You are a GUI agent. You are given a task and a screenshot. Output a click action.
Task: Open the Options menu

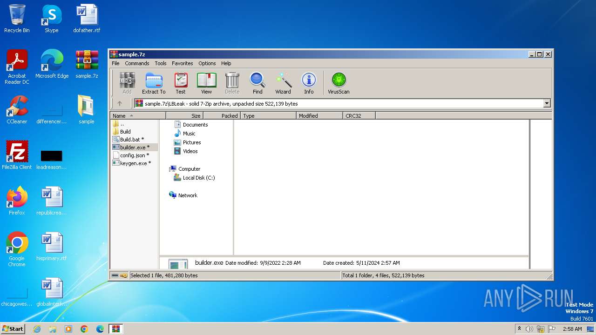click(x=207, y=63)
